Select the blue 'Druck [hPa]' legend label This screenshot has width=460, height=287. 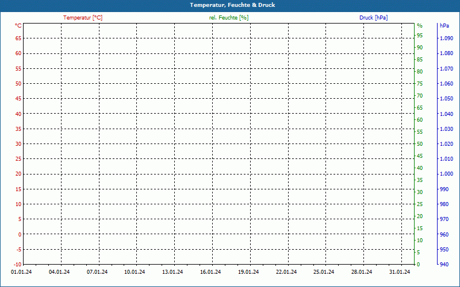point(373,18)
